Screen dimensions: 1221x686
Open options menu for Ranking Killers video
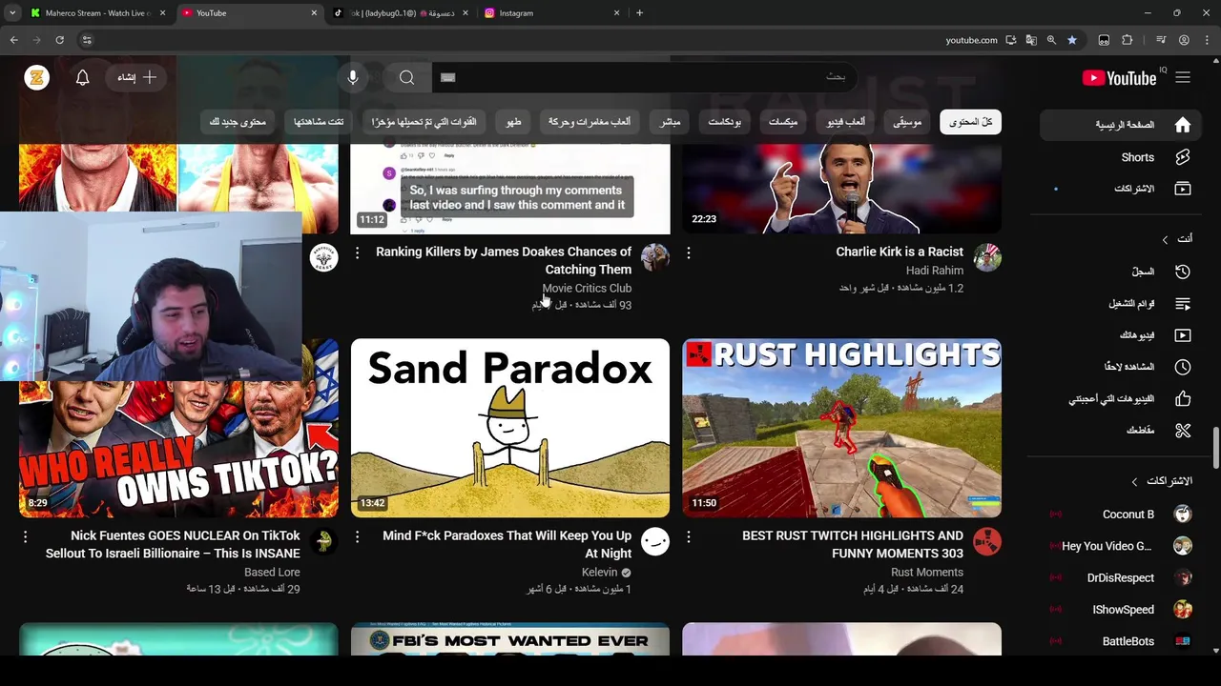coord(357,252)
